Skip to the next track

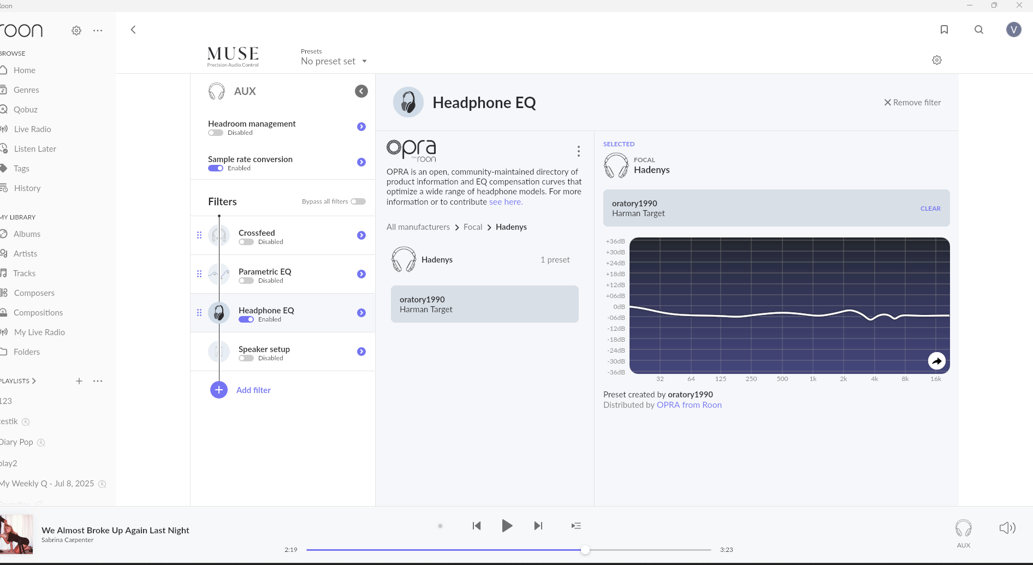(538, 526)
